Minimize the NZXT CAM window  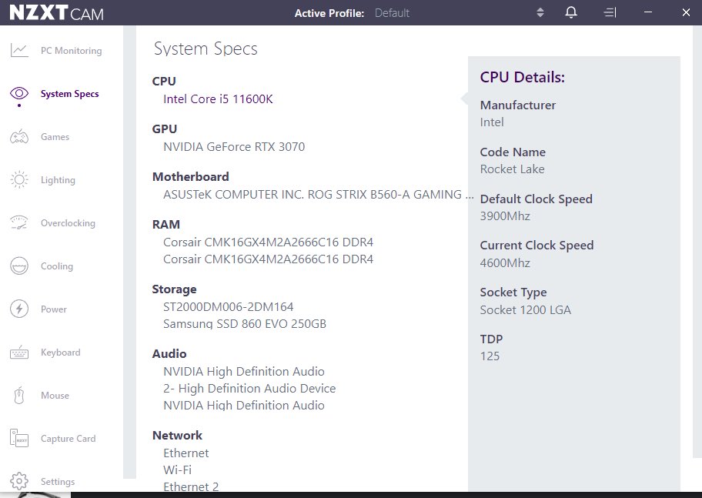648,12
